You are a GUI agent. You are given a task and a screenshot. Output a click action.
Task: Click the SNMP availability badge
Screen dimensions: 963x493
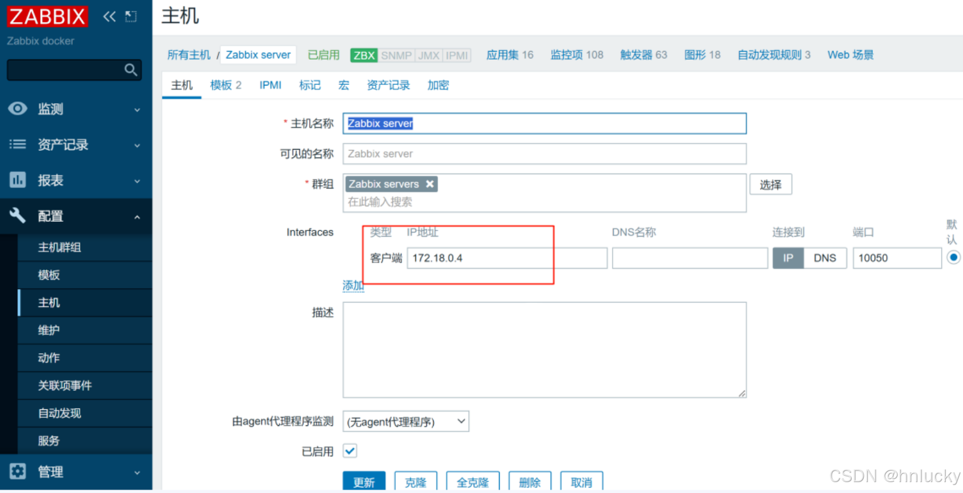(x=396, y=55)
